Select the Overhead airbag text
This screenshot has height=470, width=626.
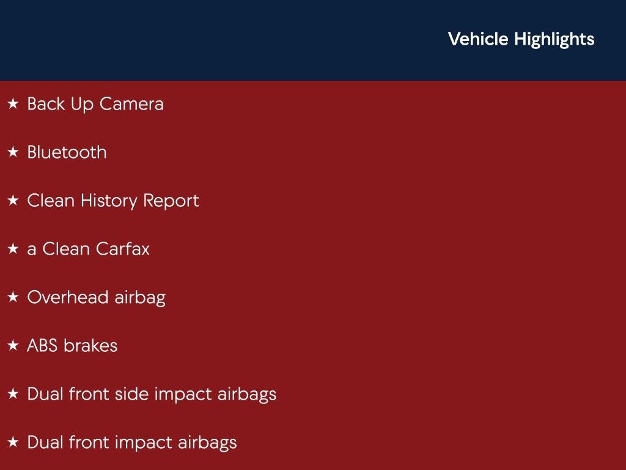tap(96, 297)
